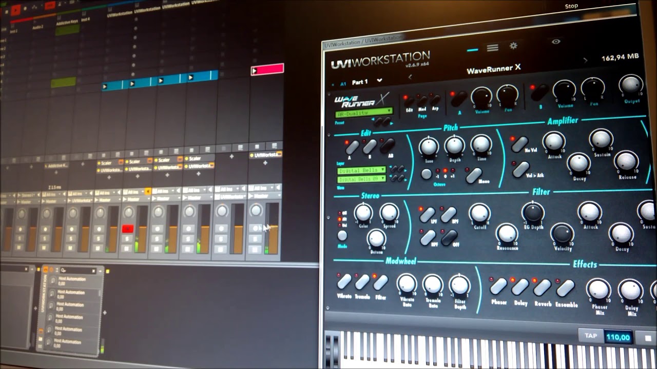The image size is (657, 369).
Task: Toggle layer B power switch
Action: point(540,93)
